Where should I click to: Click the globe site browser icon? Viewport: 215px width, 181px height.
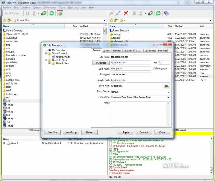pos(166,13)
